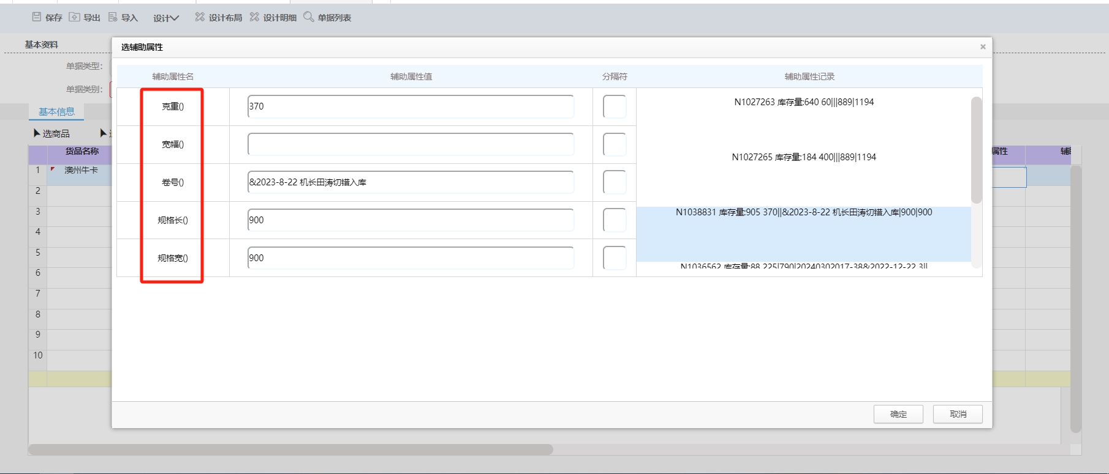This screenshot has height=474, width=1109.
Task: Click the 取消 cancel button
Action: pos(958,414)
